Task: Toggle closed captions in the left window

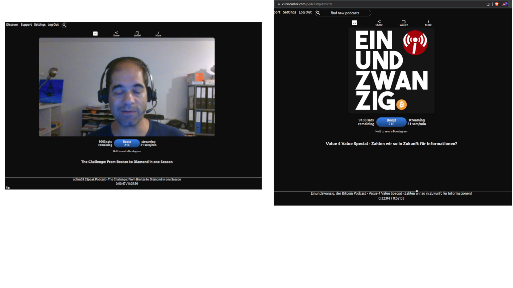Action: point(95,34)
